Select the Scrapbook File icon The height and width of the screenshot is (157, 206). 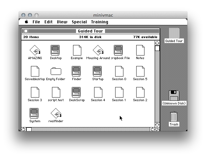click(118, 50)
